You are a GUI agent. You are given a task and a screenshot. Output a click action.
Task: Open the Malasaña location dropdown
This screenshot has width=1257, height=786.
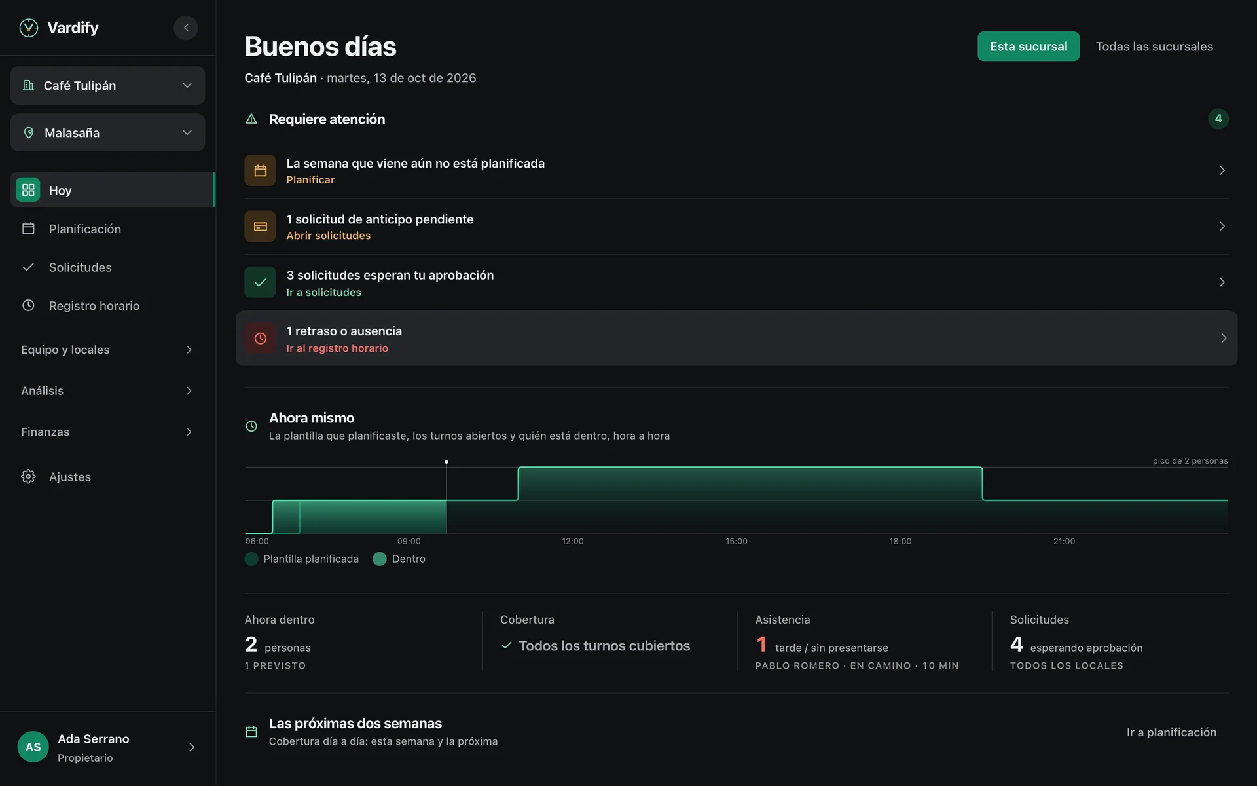pyautogui.click(x=107, y=132)
